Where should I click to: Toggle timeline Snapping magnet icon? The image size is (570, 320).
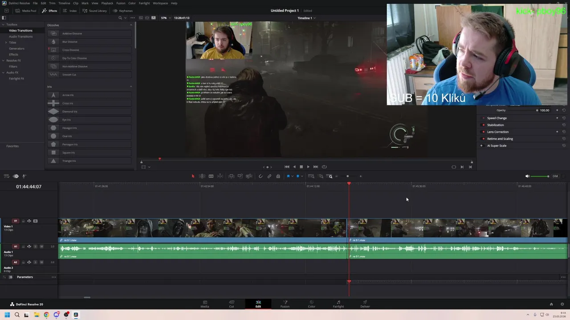[x=261, y=176]
